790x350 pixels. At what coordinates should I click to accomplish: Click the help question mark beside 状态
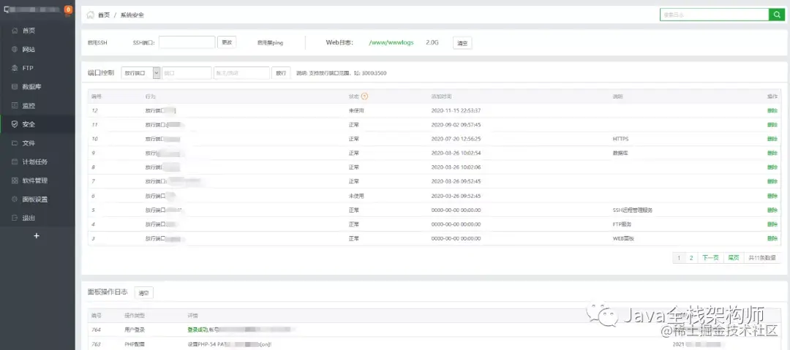365,96
